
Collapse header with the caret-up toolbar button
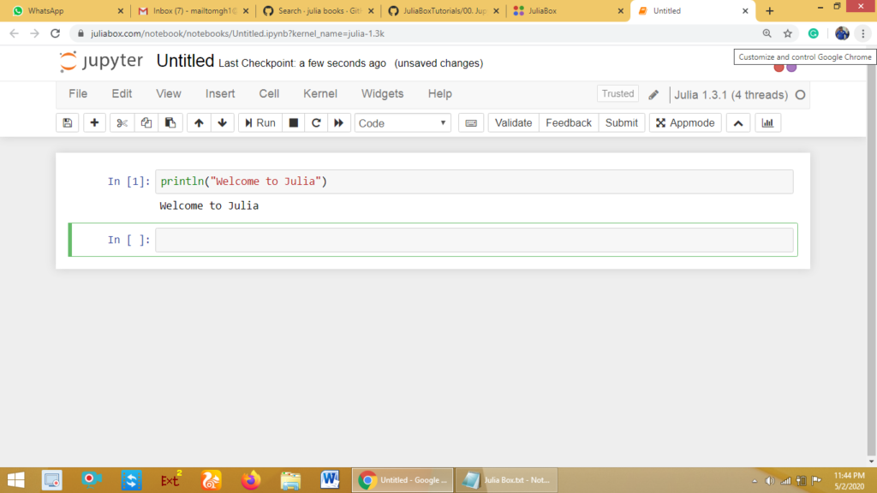(x=738, y=123)
